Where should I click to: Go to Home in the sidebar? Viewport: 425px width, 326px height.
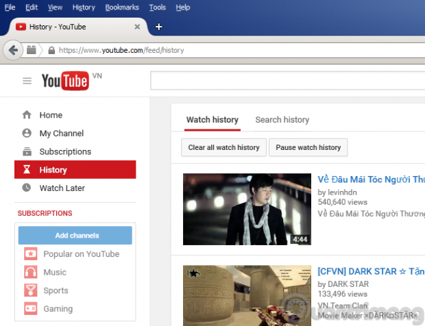[x=51, y=115]
